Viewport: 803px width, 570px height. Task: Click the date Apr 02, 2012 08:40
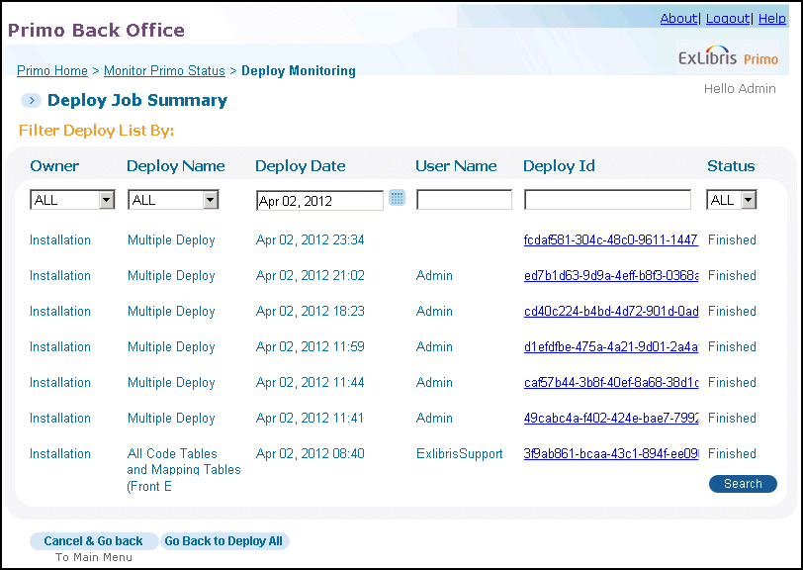(310, 453)
